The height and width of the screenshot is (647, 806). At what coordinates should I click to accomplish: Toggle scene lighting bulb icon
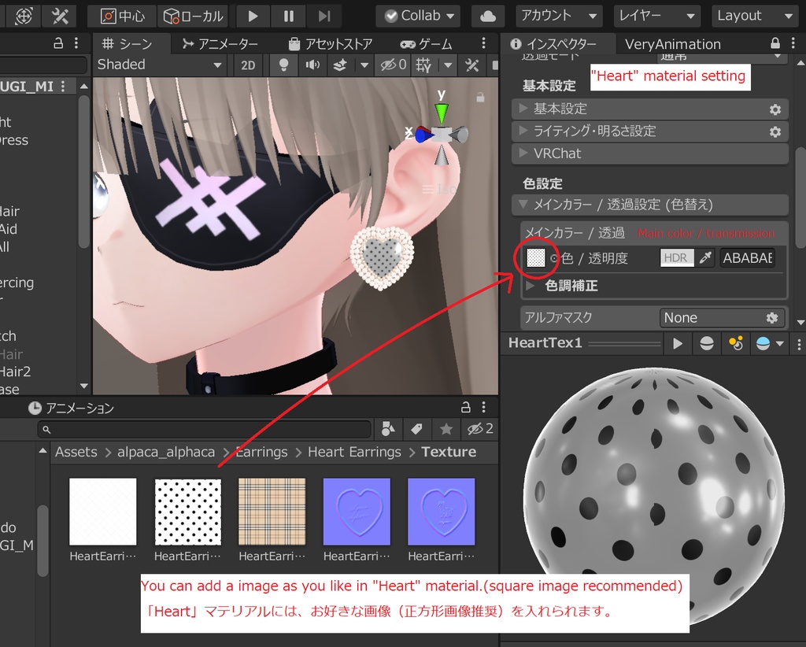(283, 65)
